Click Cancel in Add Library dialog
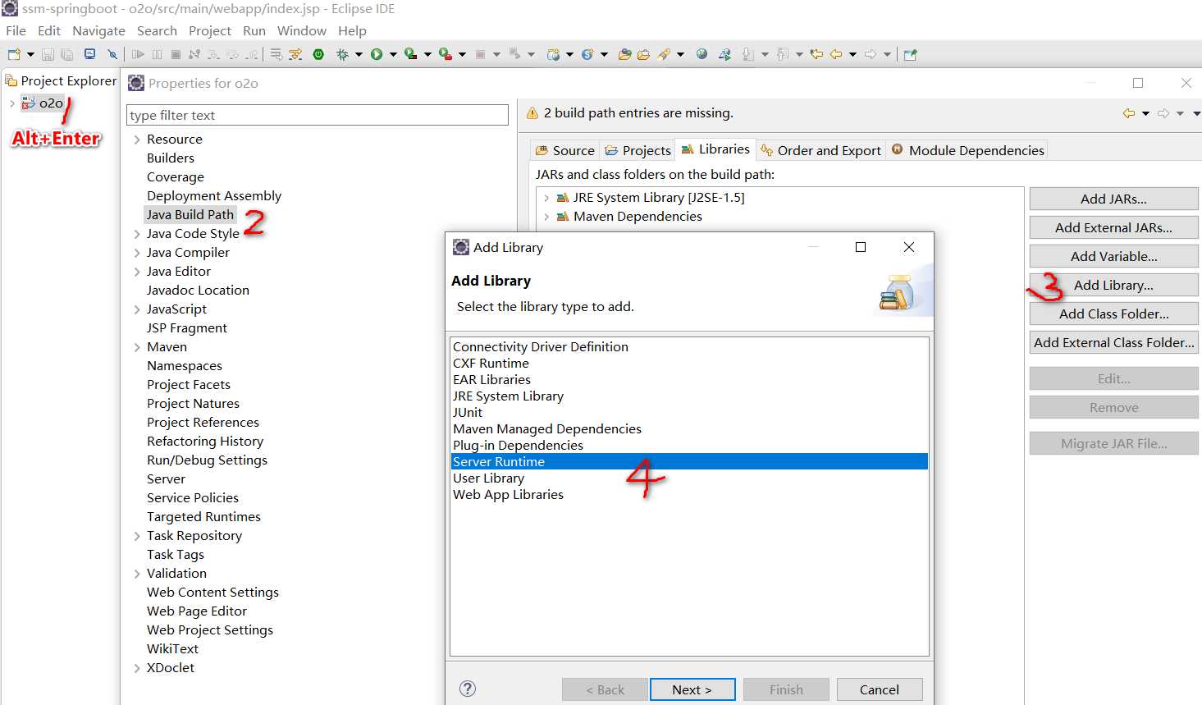 click(880, 689)
